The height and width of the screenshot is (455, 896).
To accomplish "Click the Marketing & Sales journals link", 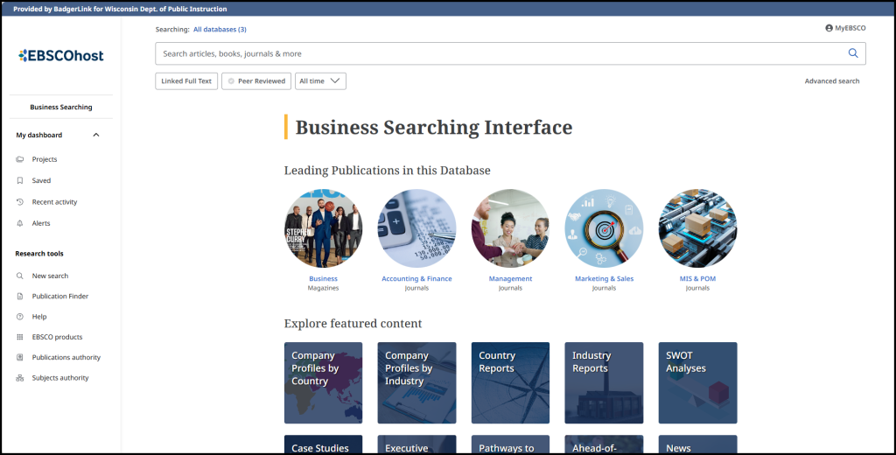I will [x=604, y=279].
